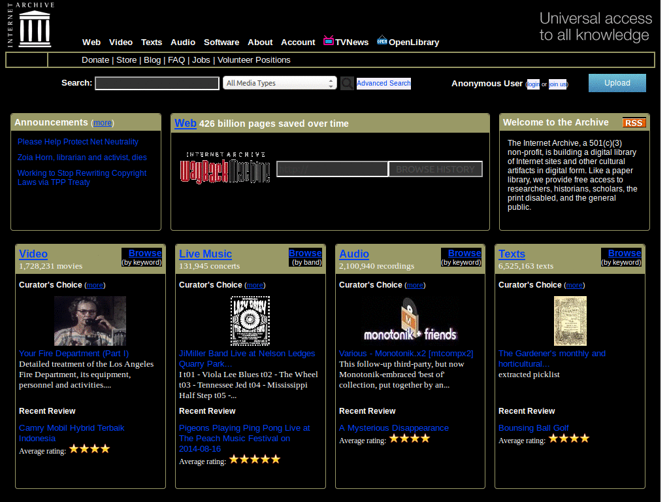Click the Internet Archive building logo
The height and width of the screenshot is (502, 669).
(35, 29)
